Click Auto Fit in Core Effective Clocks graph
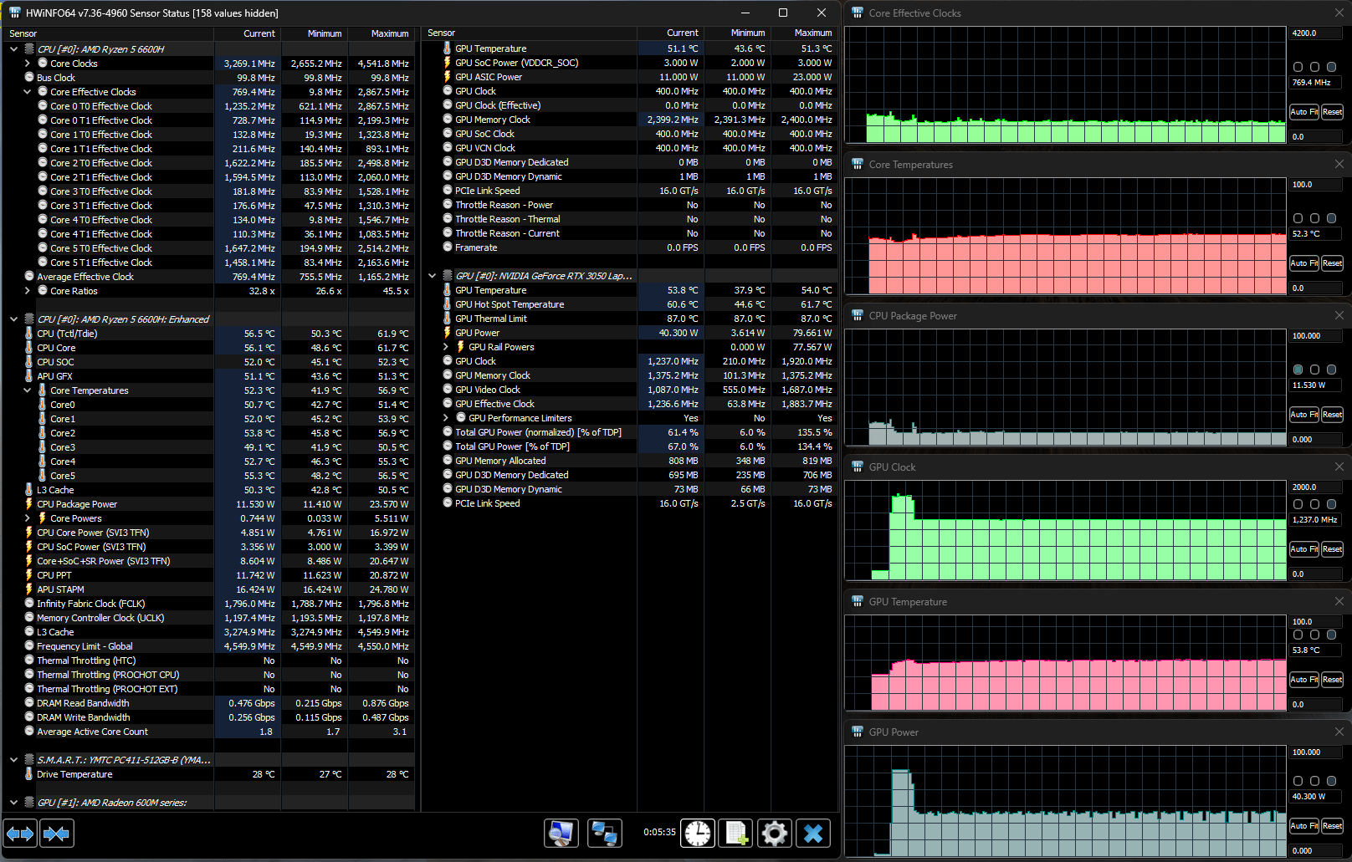The width and height of the screenshot is (1352, 862). coord(1303,112)
